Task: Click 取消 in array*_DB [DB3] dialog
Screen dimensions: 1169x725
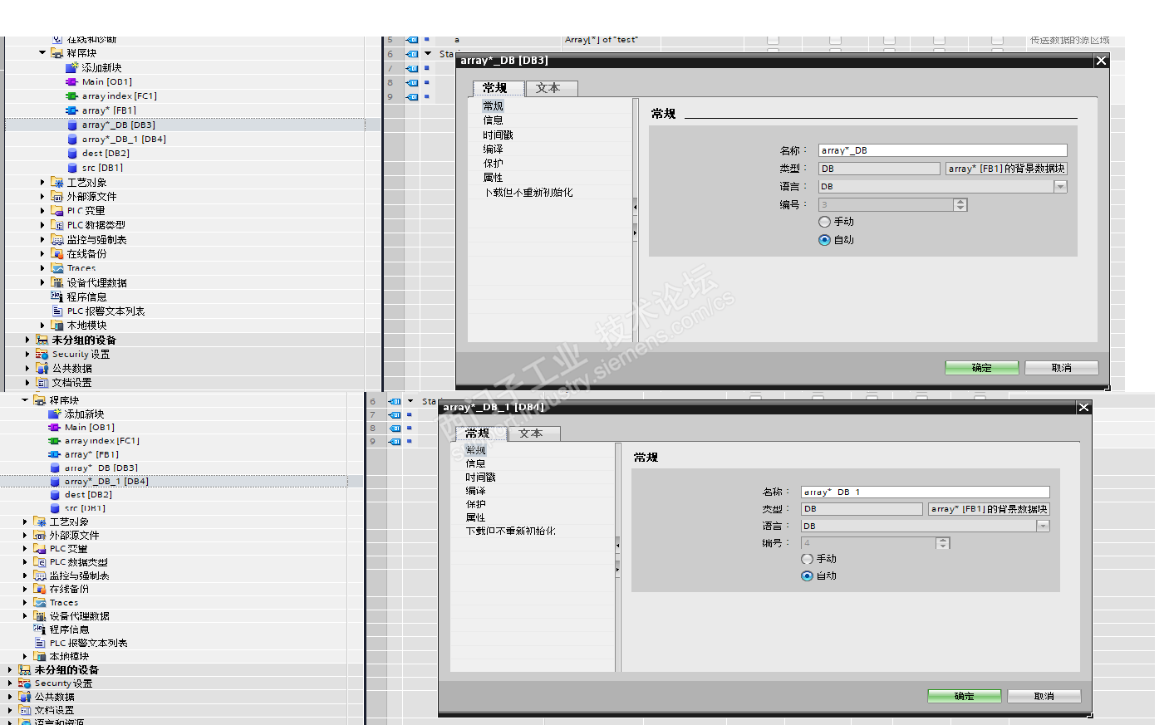Action: tap(1062, 368)
